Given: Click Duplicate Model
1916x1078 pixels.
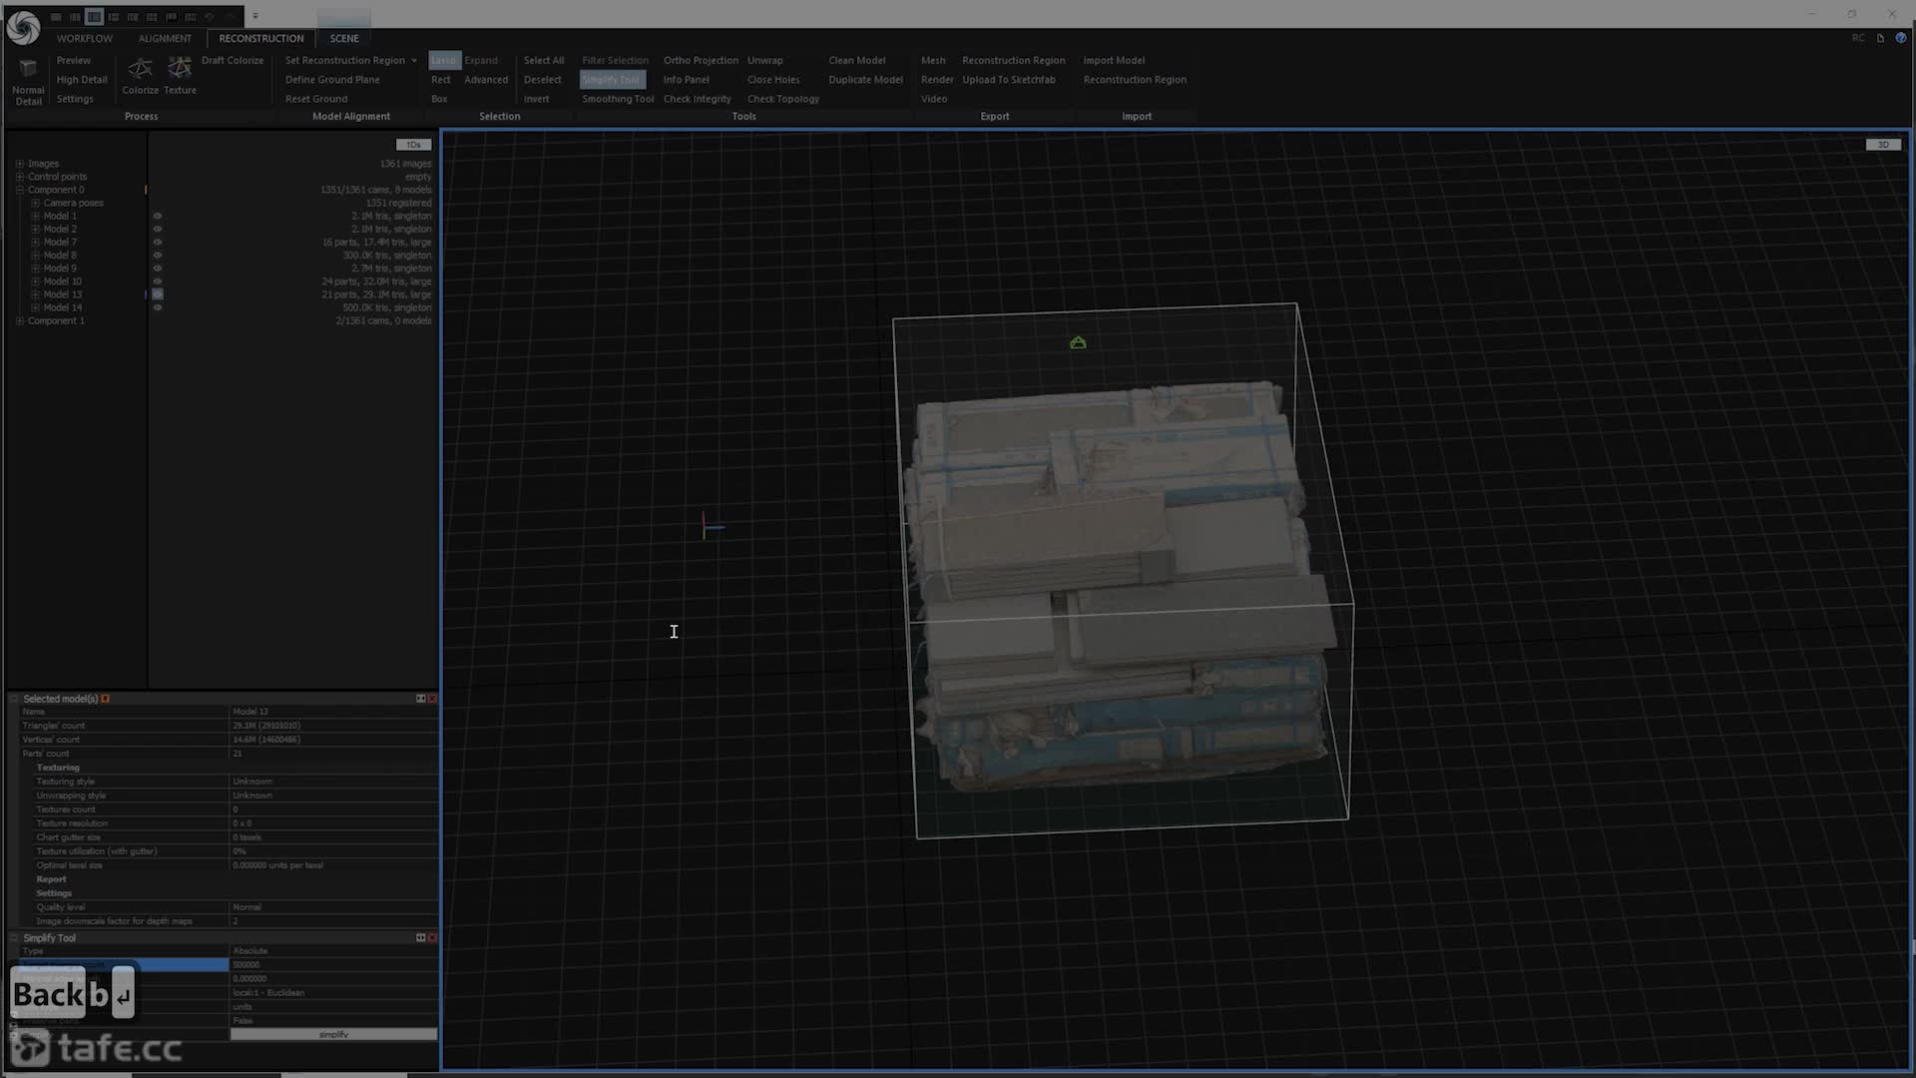Looking at the screenshot, I should 865,80.
